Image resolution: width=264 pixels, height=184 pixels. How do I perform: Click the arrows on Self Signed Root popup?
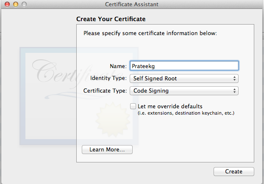(234, 79)
